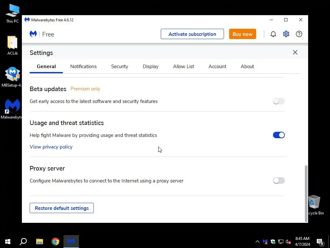Click the taskbar search icon

click(23, 242)
